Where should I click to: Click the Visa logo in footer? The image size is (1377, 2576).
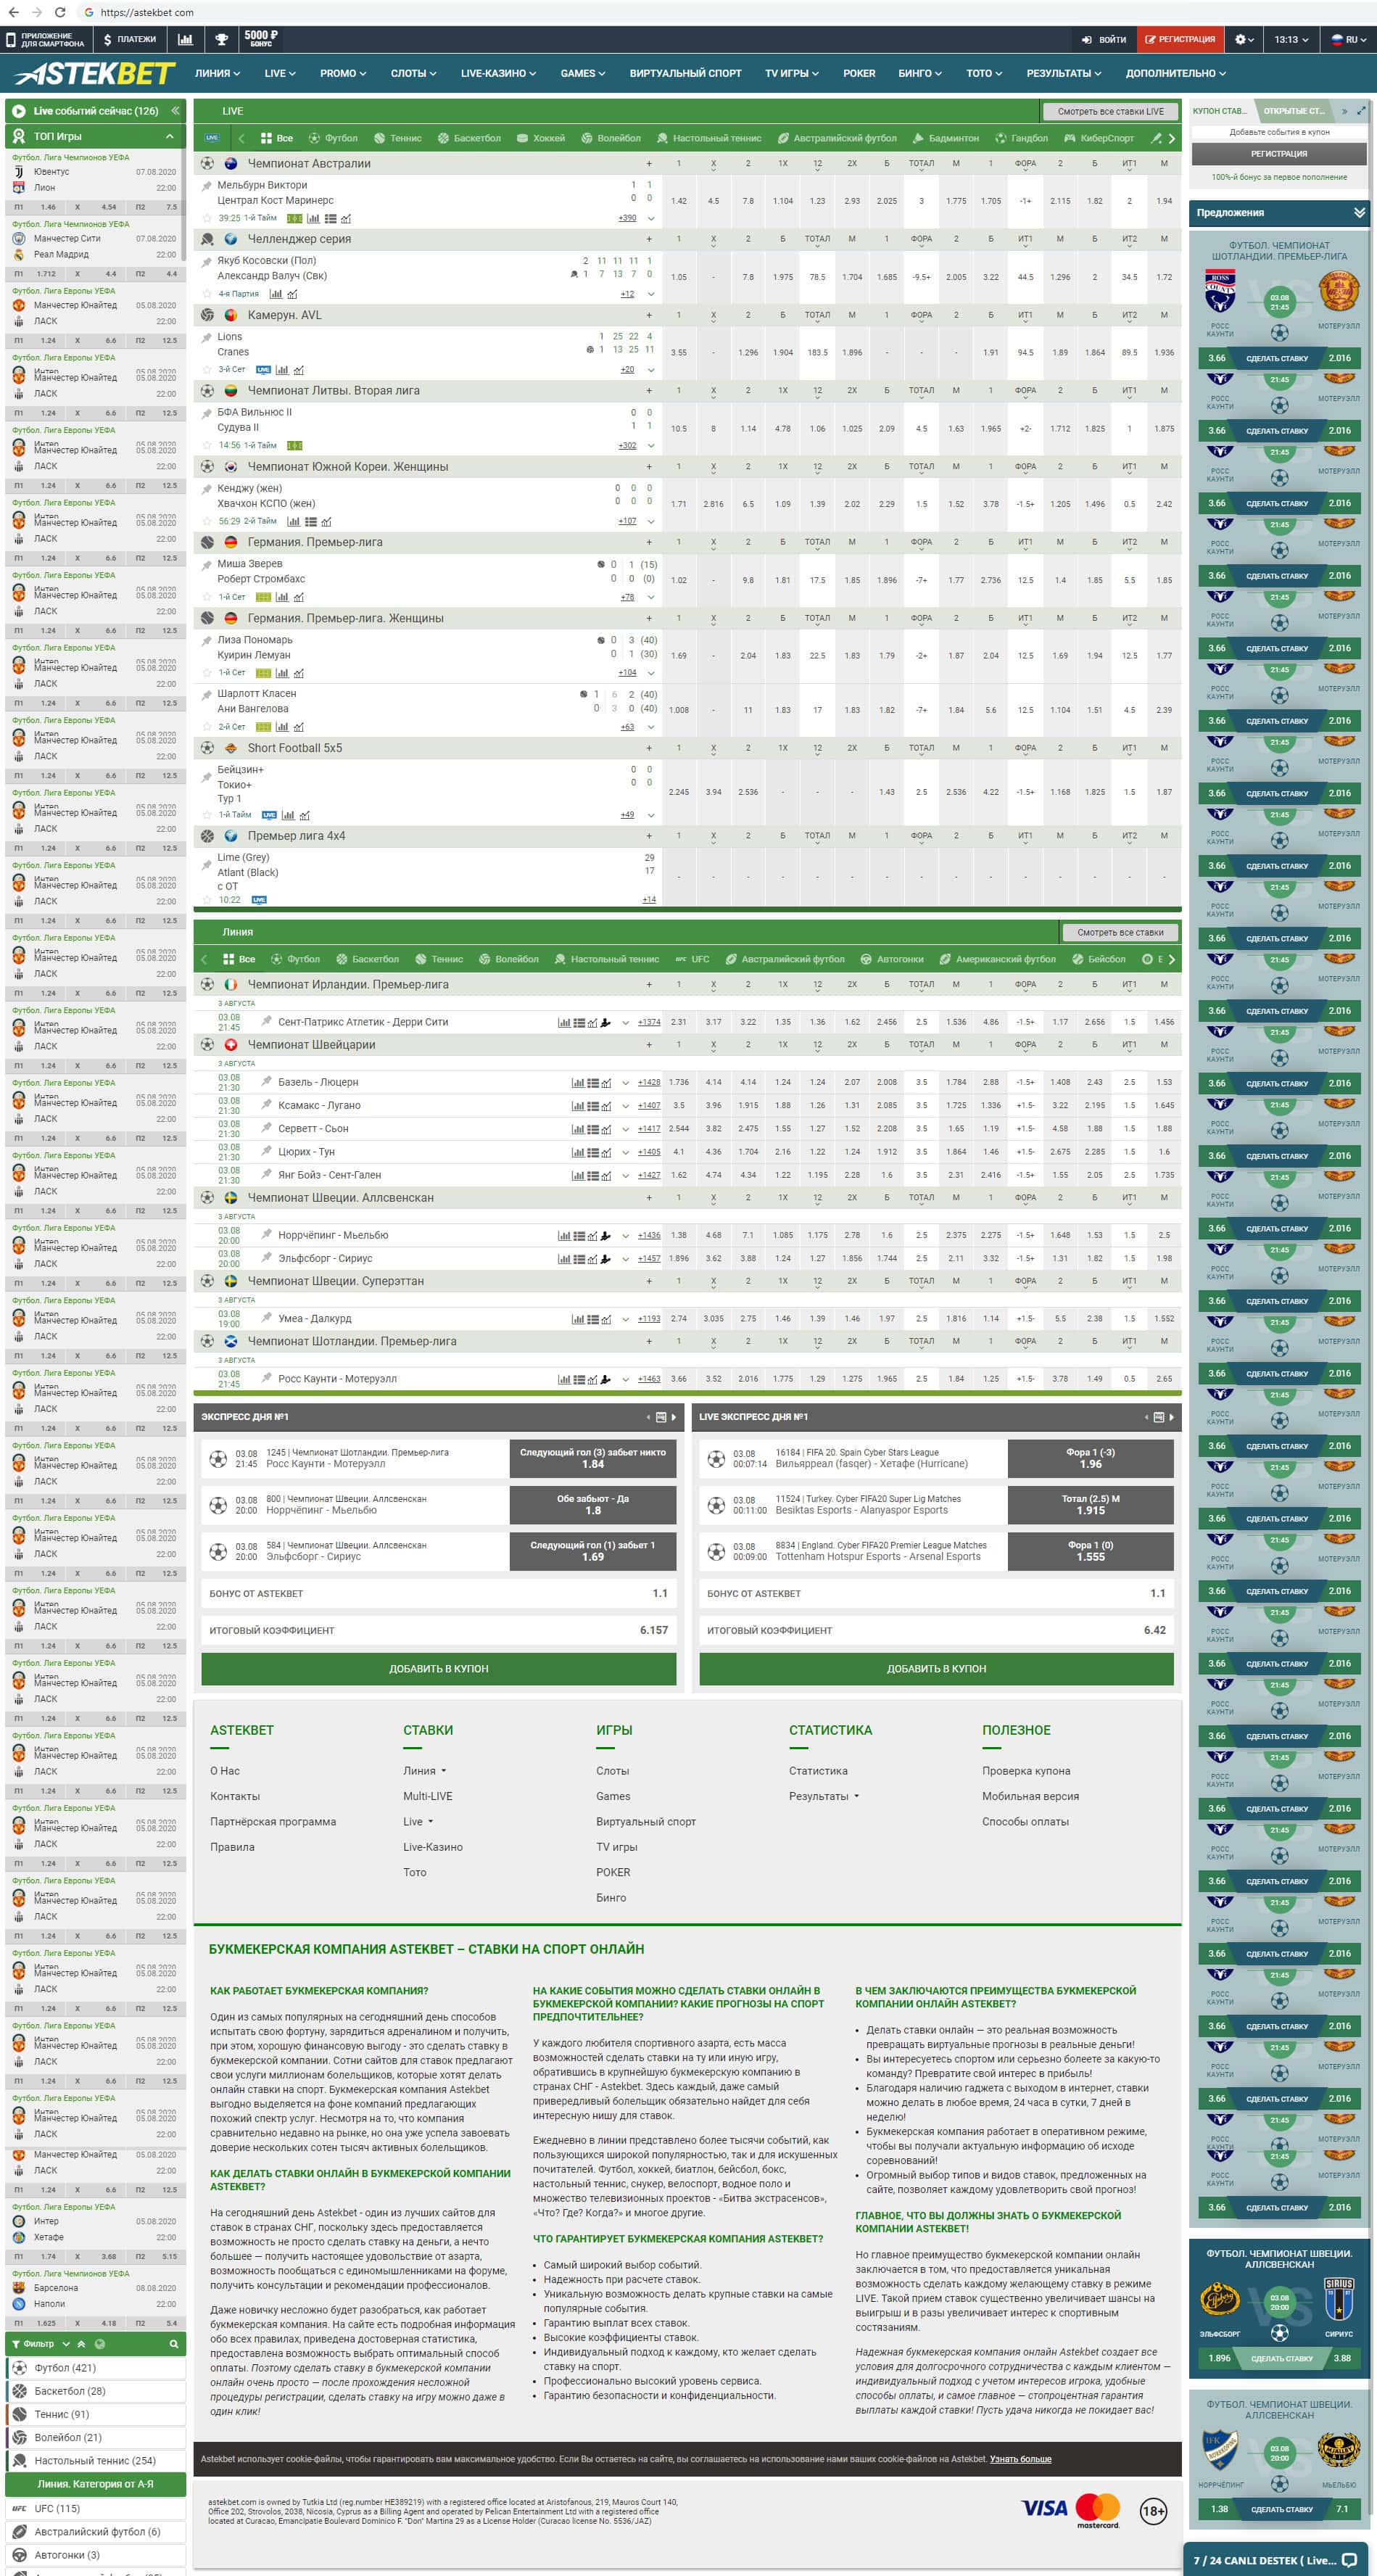pyautogui.click(x=1044, y=2507)
